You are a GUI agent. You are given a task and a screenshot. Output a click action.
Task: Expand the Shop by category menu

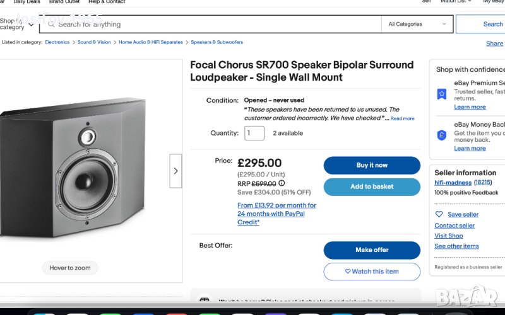pyautogui.click(x=16, y=24)
